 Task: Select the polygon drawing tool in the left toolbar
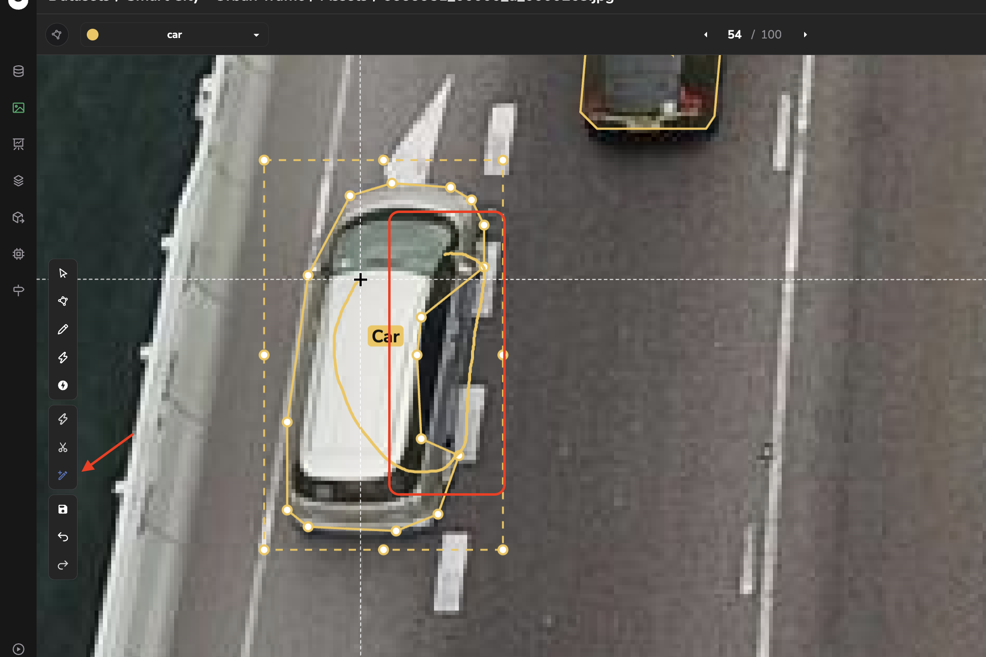point(63,301)
